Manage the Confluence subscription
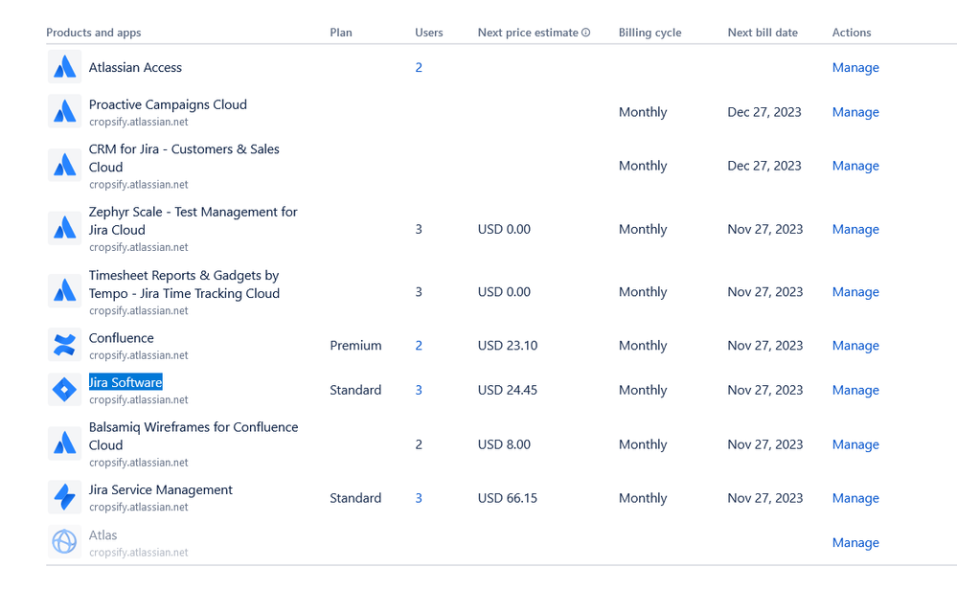The height and width of the screenshot is (590, 957). point(854,345)
